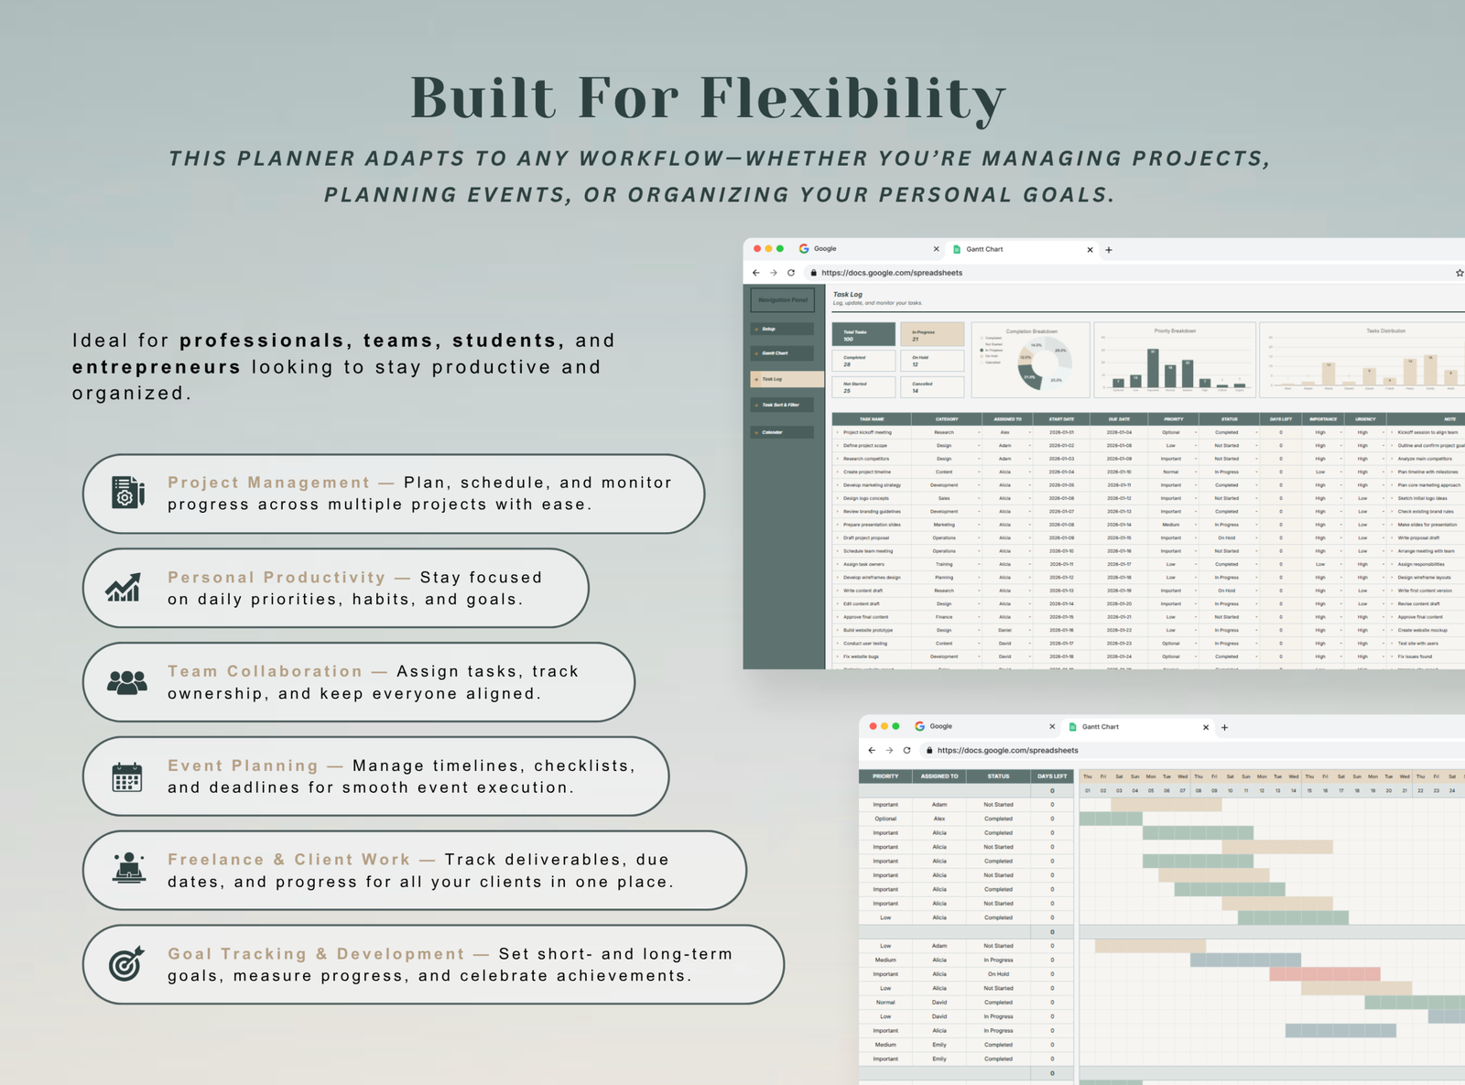
Task: Click the Priority Breakdown bar chart
Action: [1175, 360]
